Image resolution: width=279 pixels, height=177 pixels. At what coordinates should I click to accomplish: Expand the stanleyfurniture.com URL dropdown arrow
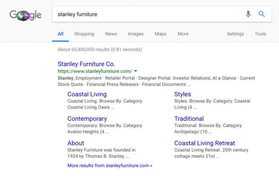pyautogui.click(x=135, y=71)
